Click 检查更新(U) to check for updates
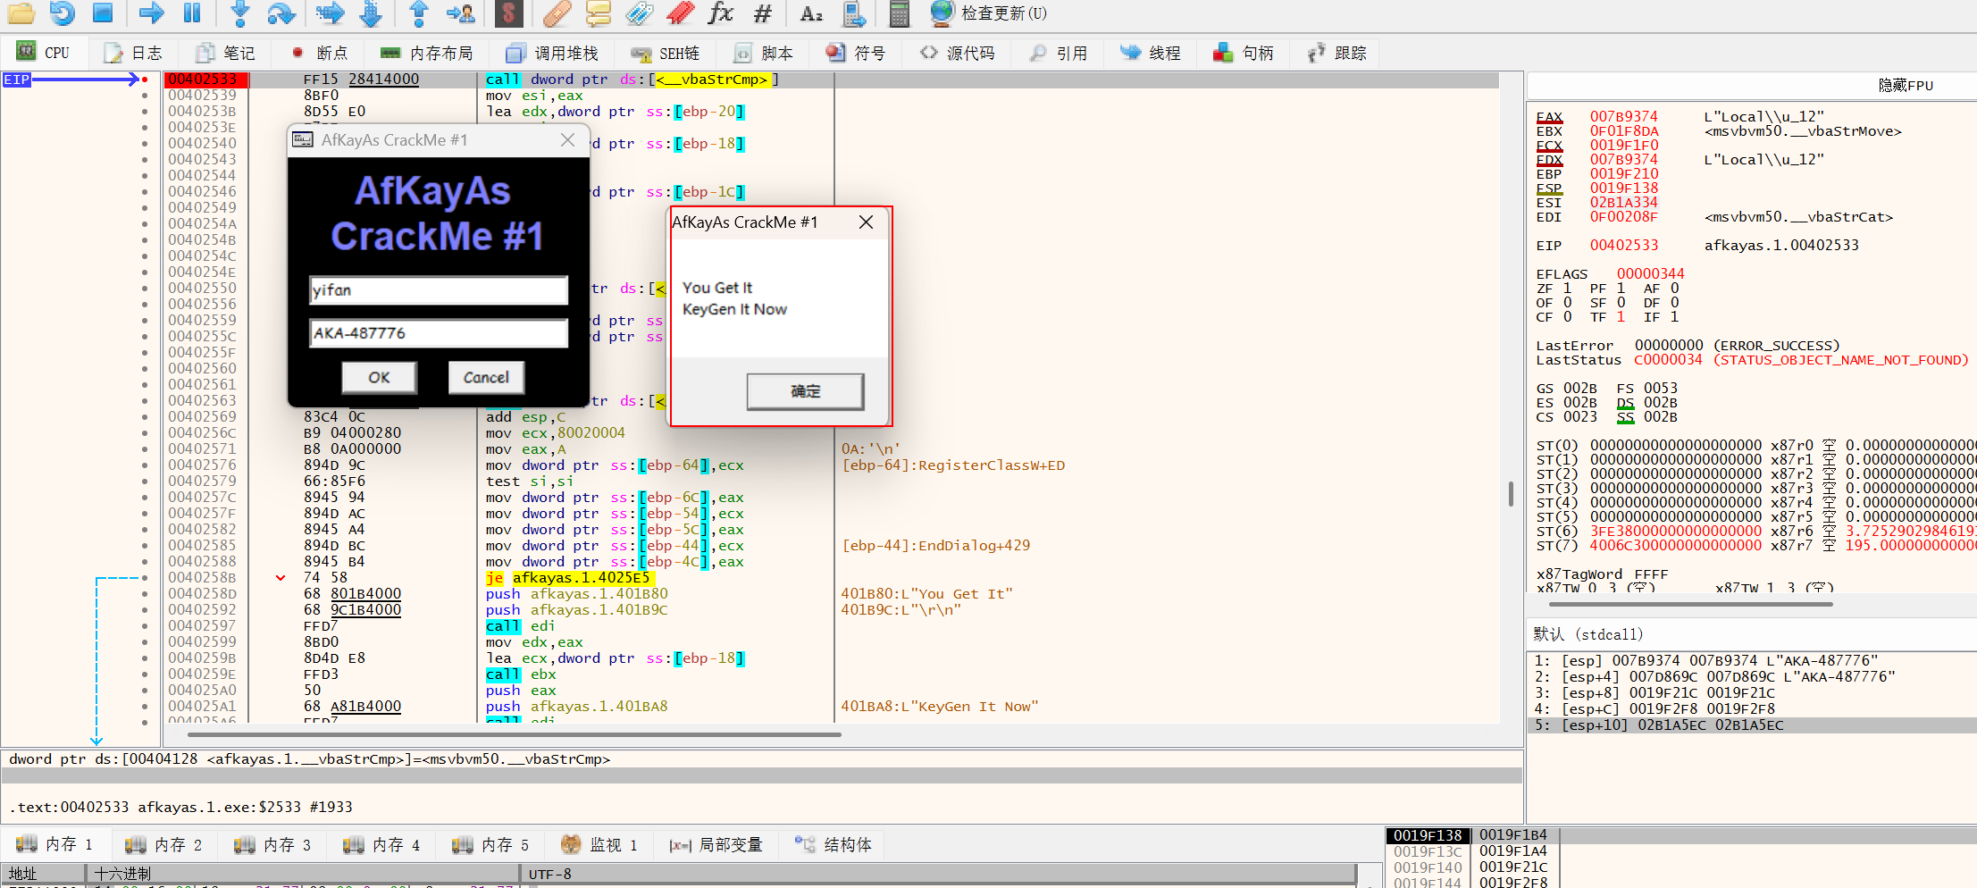The width and height of the screenshot is (1977, 888). [988, 13]
